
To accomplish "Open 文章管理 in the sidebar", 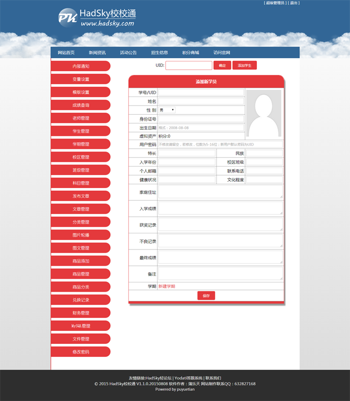I will click(81, 209).
